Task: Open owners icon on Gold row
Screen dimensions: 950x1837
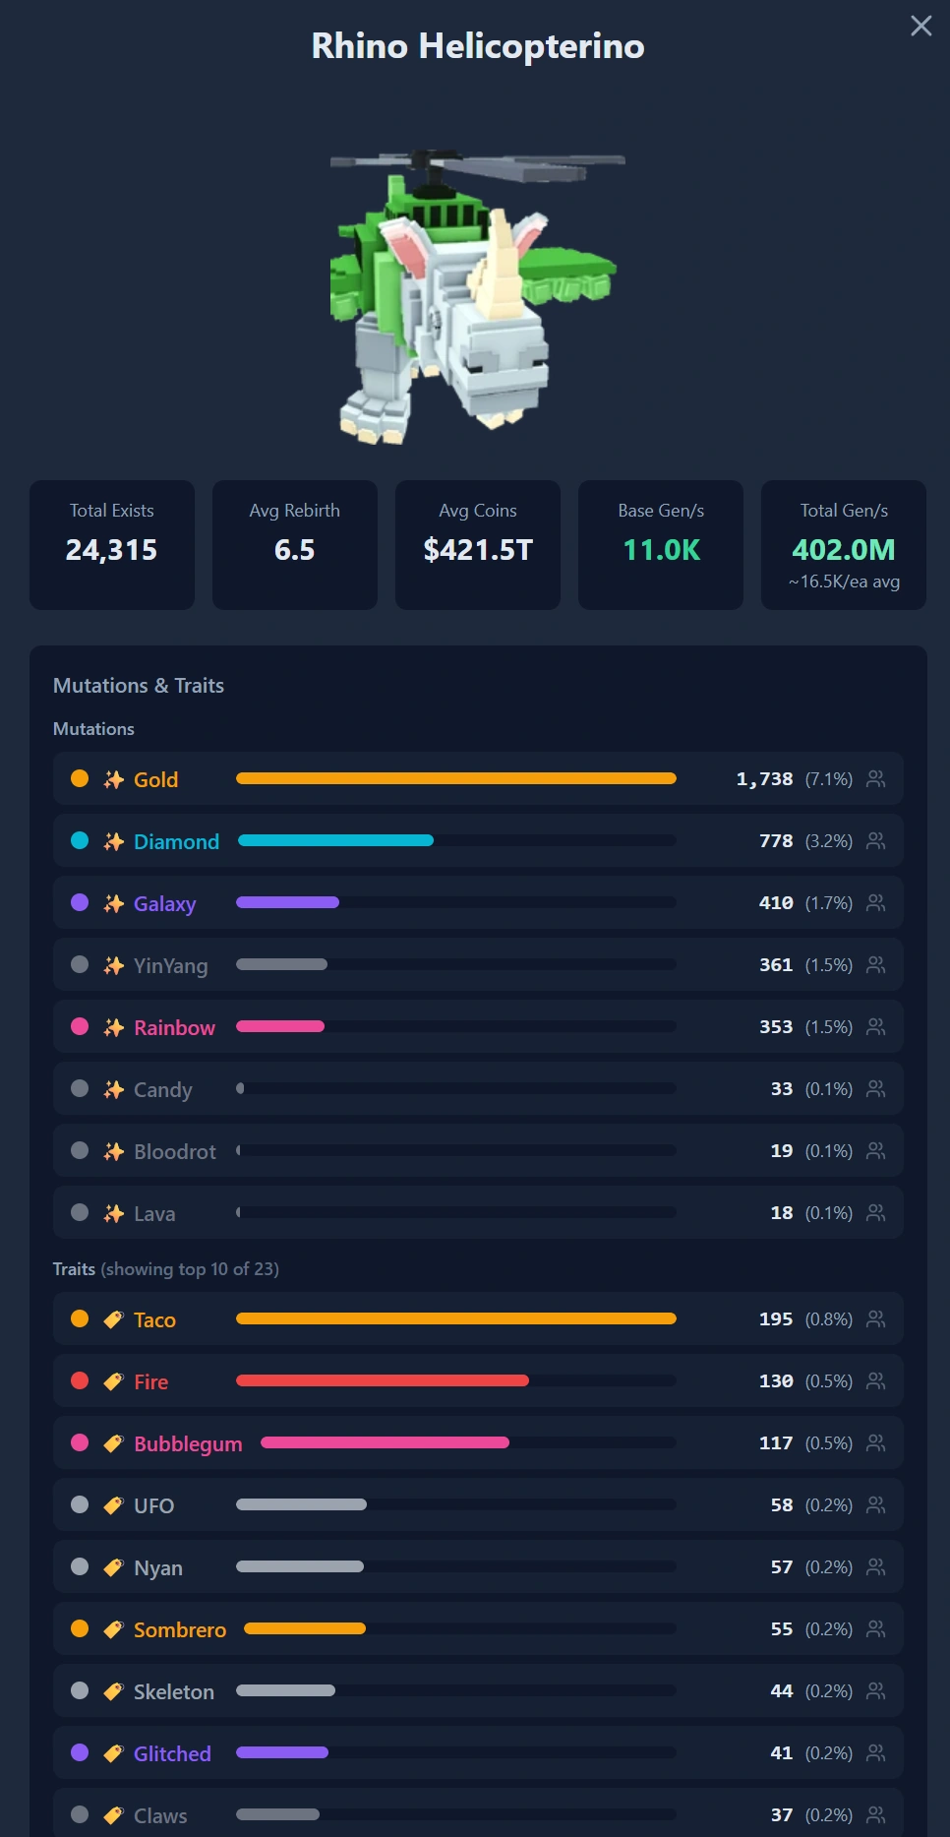Action: [875, 779]
